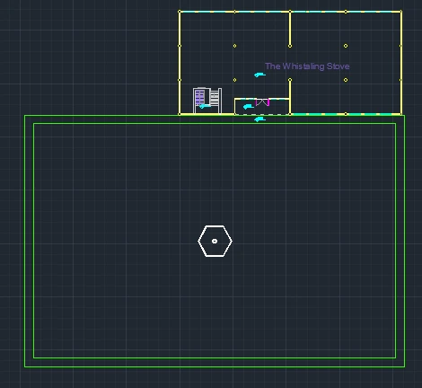Click the cyan arrow on the staircase
This screenshot has height=388, width=422.
[x=205, y=106]
